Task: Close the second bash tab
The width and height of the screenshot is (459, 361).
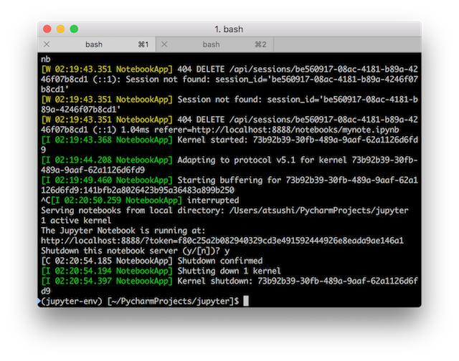Action: point(164,44)
